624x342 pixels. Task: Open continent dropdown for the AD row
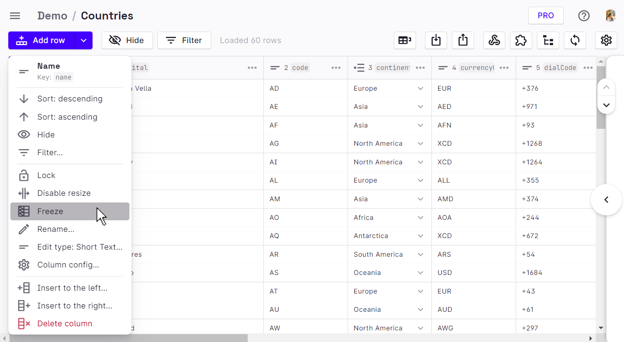point(420,88)
